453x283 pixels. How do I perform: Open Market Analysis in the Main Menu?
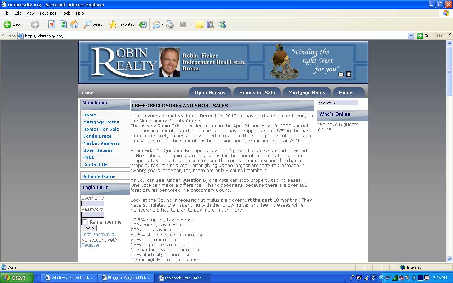(x=102, y=143)
